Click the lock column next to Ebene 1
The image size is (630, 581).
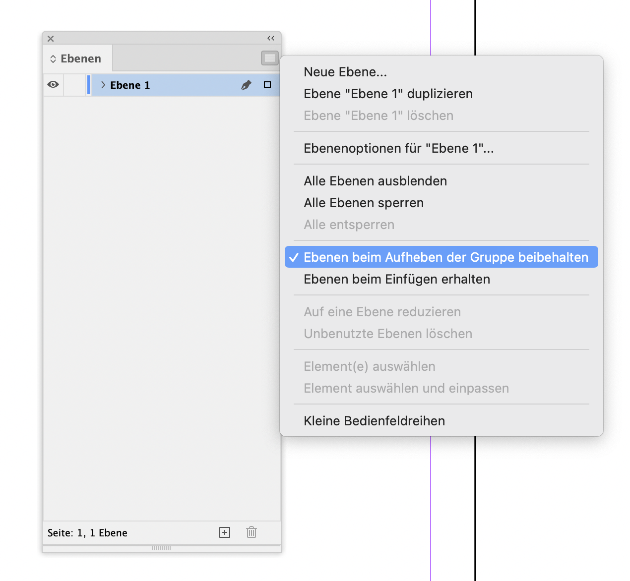point(74,85)
